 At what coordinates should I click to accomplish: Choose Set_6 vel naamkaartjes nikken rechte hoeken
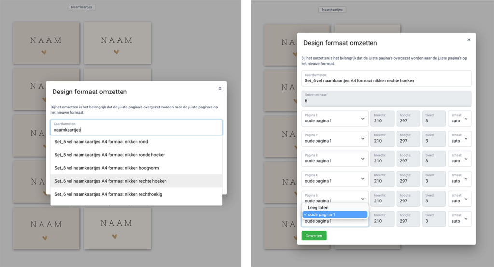[137, 181]
